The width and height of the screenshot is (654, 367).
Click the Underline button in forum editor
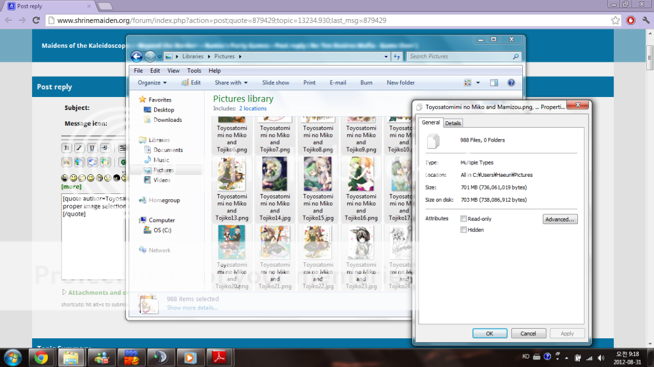click(x=92, y=148)
